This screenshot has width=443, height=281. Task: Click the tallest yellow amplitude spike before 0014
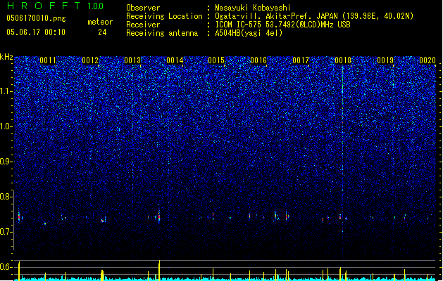[159, 270]
